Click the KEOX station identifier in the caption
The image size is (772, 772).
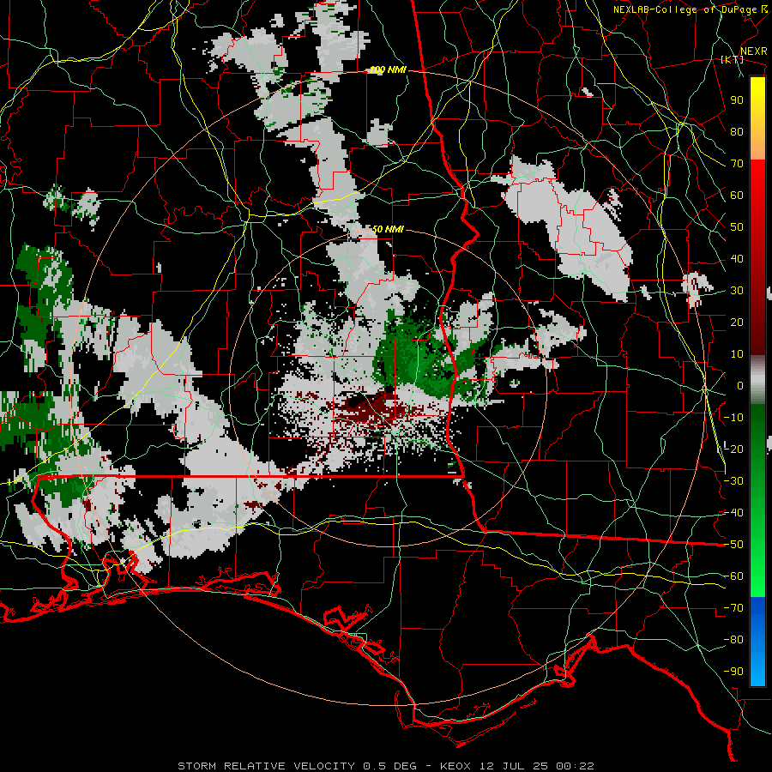tap(456, 766)
